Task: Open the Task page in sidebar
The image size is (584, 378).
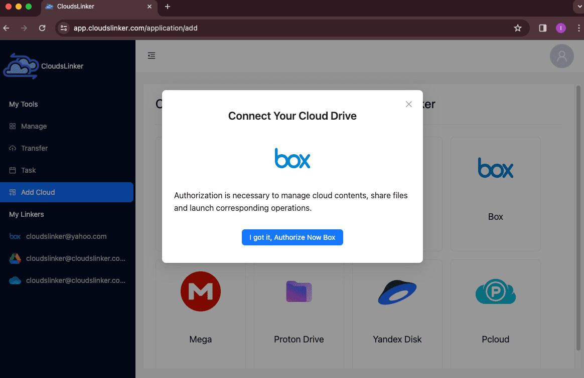Action: coord(67,170)
